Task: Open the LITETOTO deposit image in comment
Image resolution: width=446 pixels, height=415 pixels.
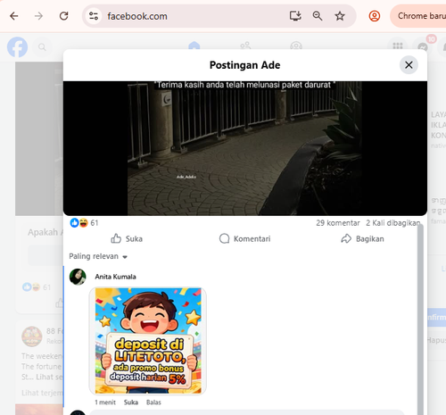Action: (x=148, y=341)
